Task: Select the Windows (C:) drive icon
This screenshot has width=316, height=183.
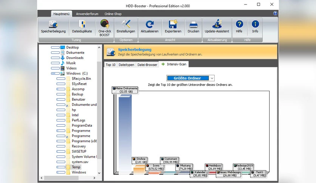Action: (63, 73)
